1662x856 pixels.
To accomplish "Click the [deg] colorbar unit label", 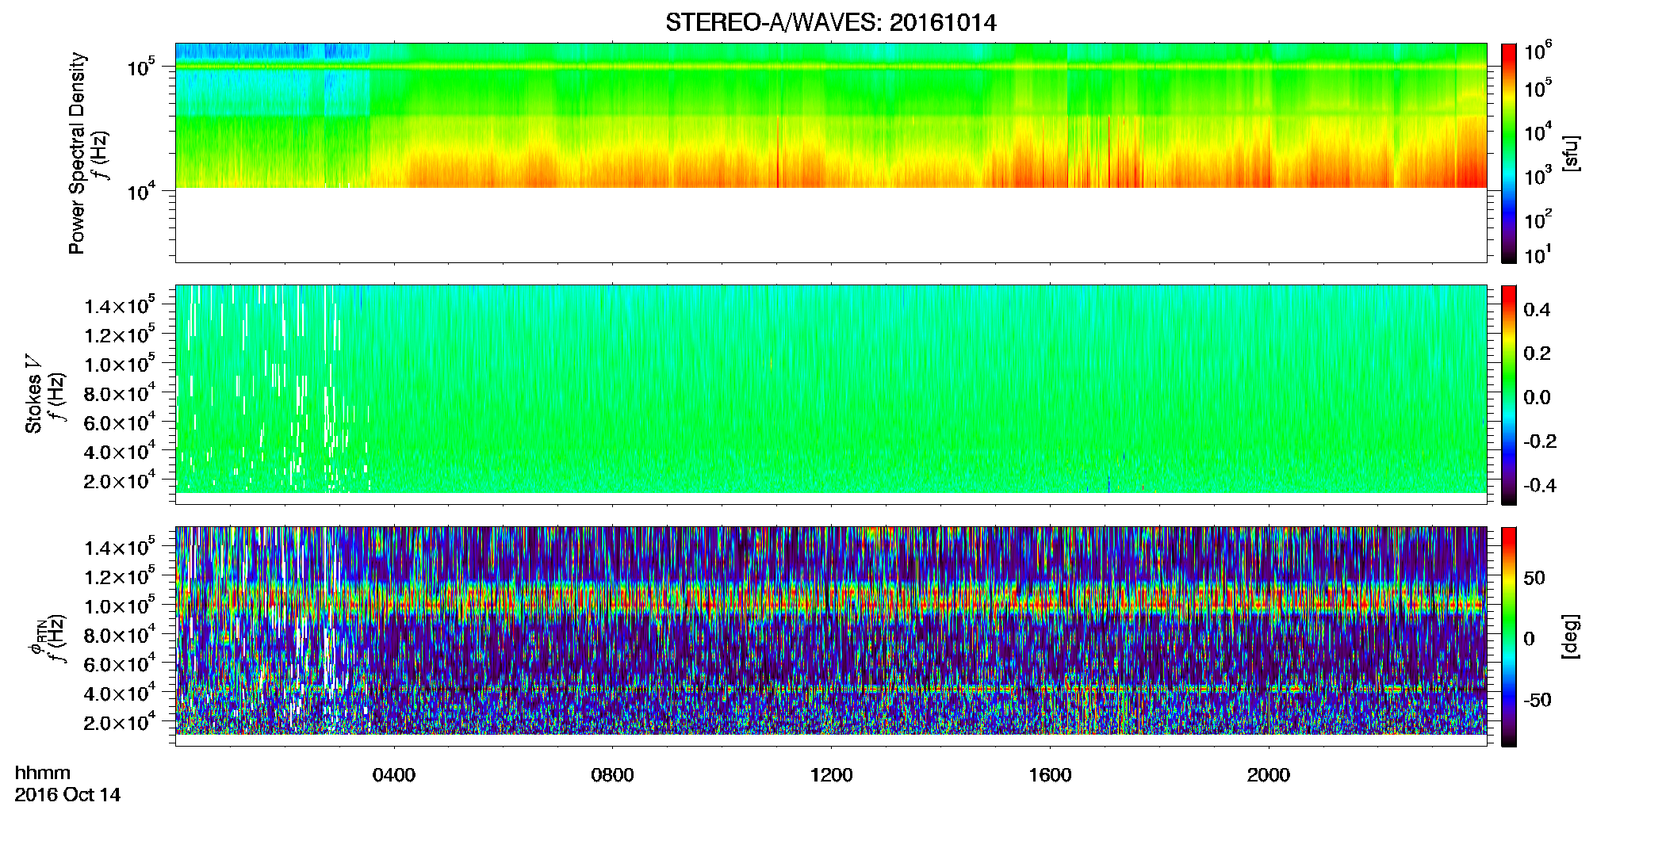I will [1571, 636].
